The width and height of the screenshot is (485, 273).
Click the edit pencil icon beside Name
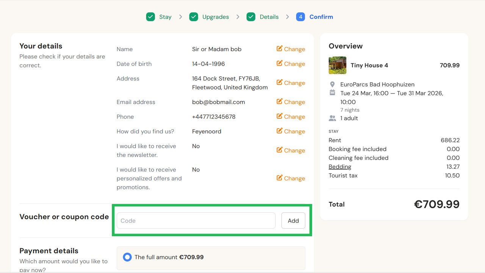(x=279, y=49)
